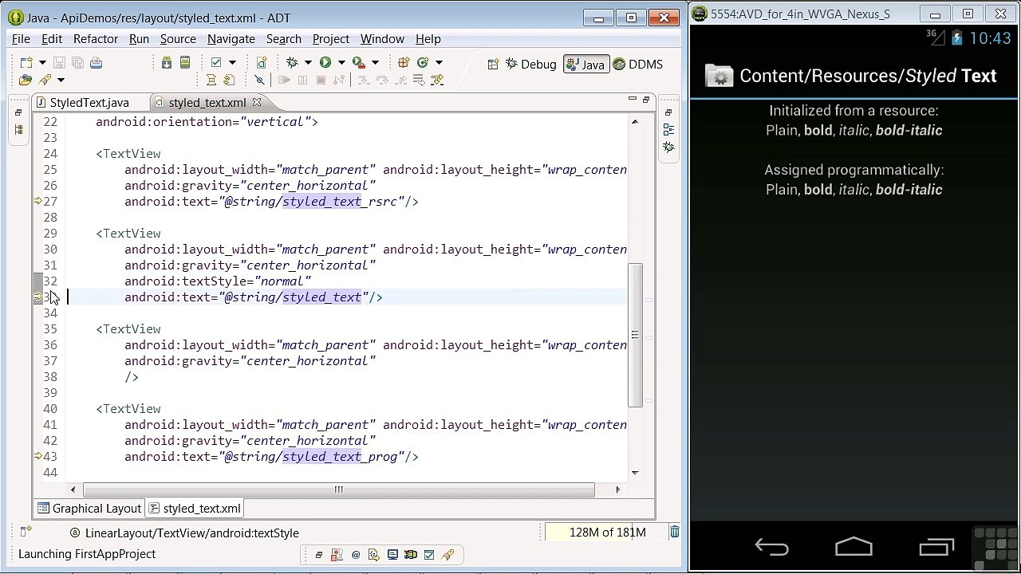Click the horizontal scrollbar of the editor
1021x574 pixels.
pos(338,489)
